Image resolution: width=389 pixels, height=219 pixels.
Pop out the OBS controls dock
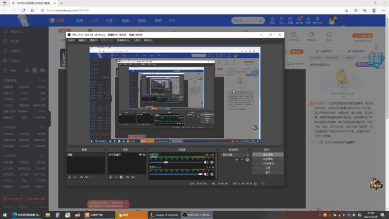point(283,150)
